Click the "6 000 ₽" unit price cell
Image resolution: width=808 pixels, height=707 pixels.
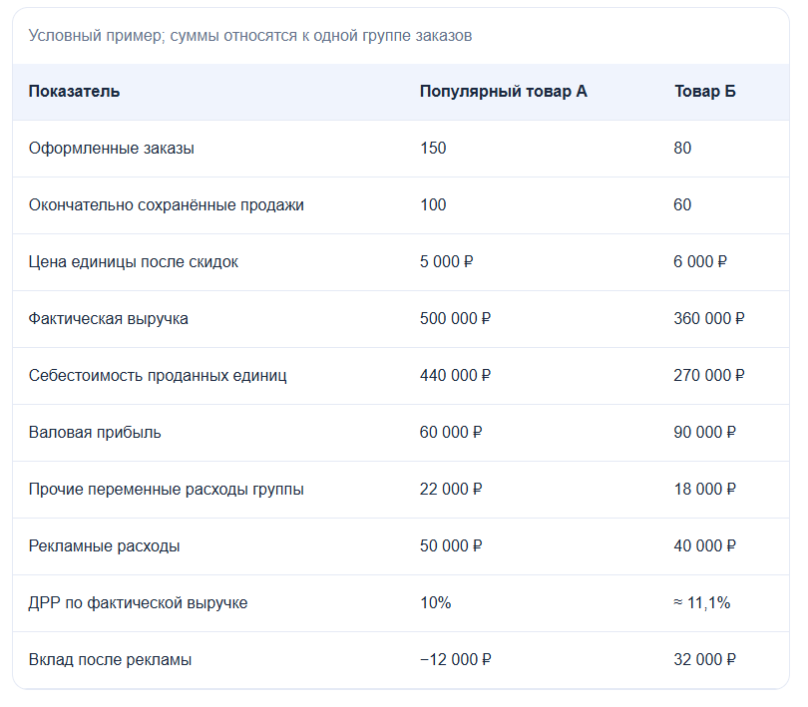click(700, 262)
